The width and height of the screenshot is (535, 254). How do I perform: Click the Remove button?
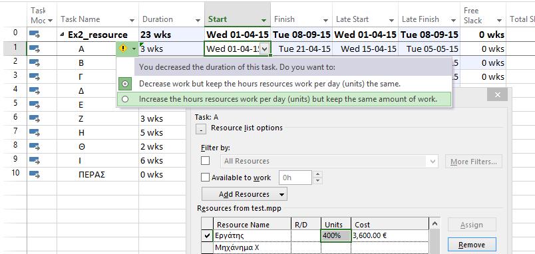click(x=472, y=245)
